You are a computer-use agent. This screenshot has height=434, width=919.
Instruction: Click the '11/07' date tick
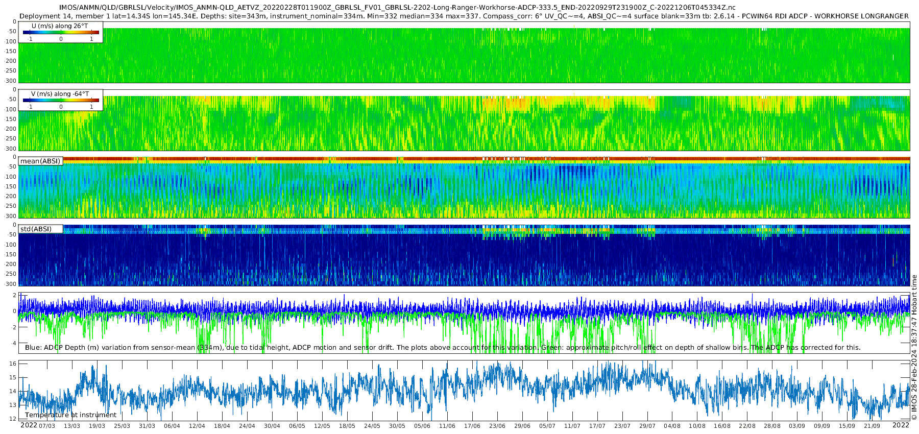[x=572, y=426]
